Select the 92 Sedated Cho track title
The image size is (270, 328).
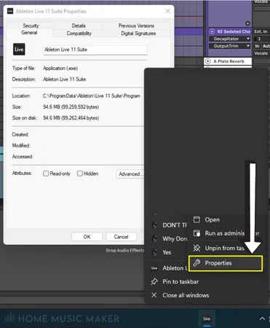pos(234,31)
